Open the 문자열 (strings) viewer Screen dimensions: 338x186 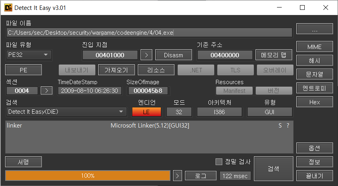(x=315, y=74)
